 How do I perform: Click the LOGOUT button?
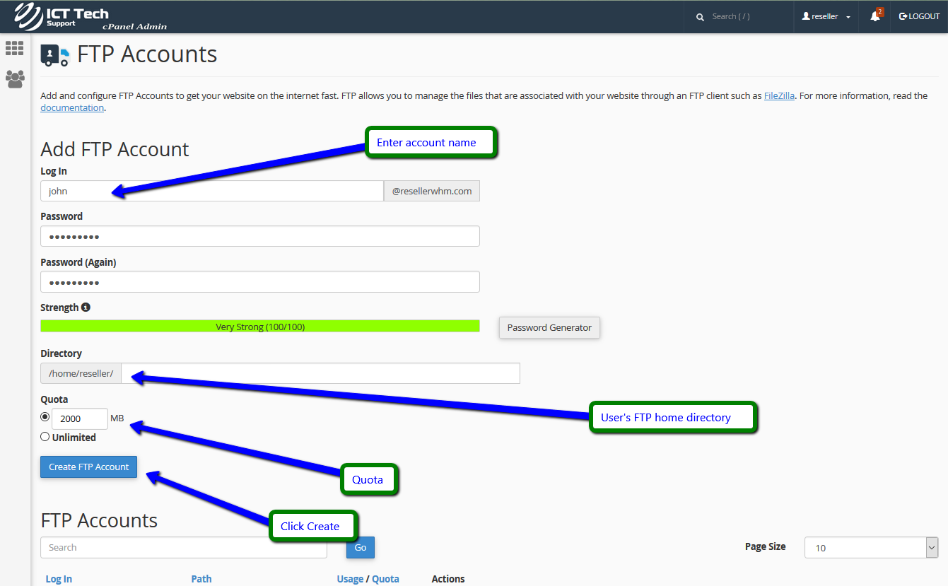tap(919, 16)
